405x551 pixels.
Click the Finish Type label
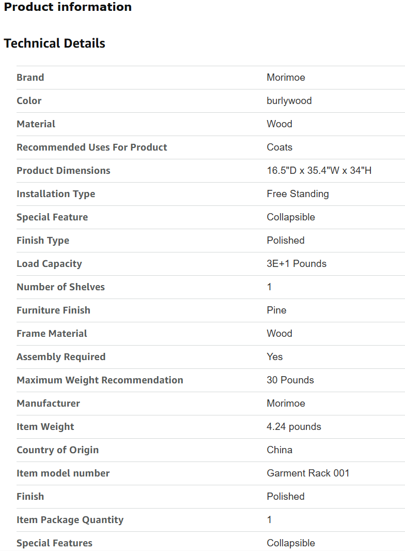point(43,241)
